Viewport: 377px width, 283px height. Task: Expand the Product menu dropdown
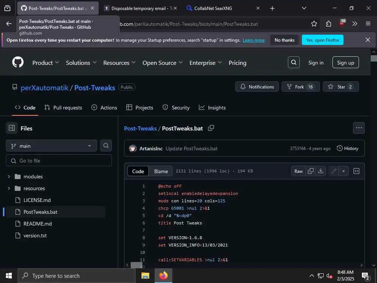coord(46,63)
